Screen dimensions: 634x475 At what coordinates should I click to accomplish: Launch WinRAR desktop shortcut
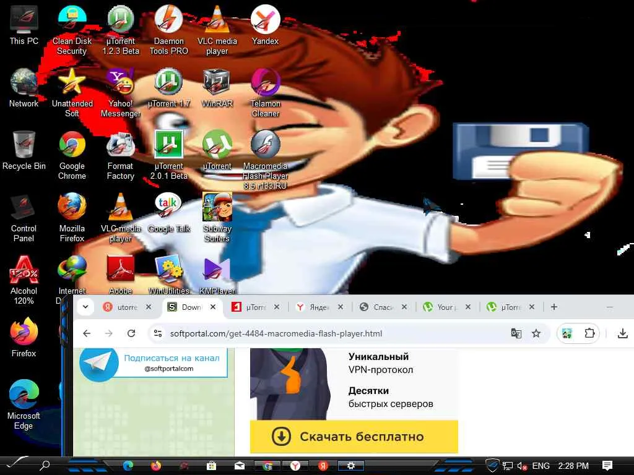pos(217,88)
